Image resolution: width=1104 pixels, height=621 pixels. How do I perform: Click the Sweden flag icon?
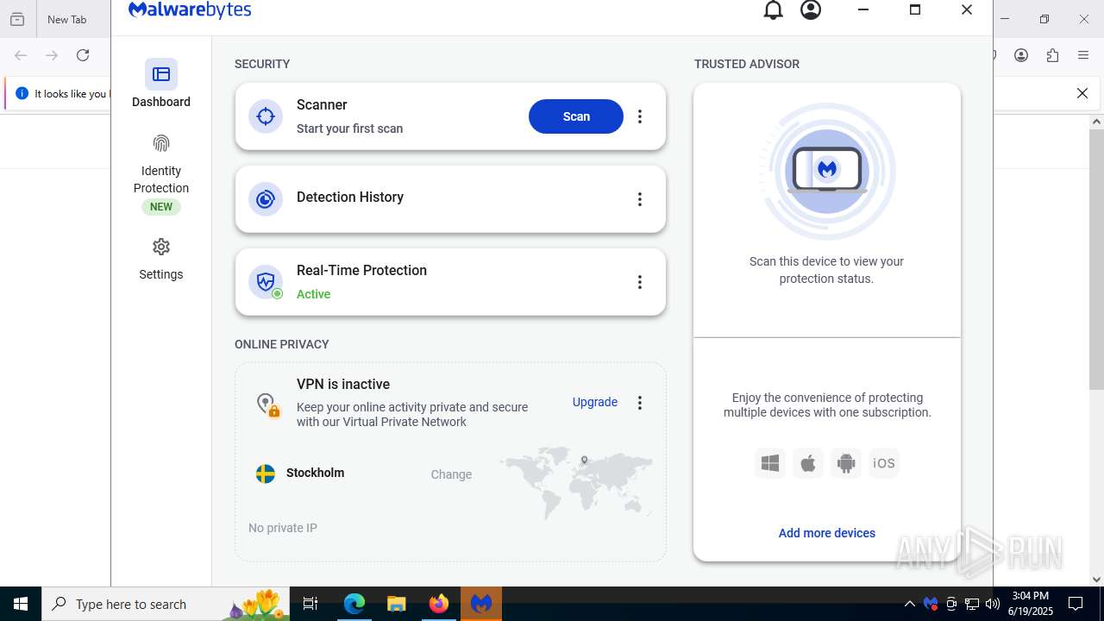click(266, 474)
